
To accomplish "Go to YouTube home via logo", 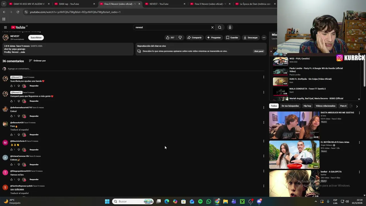I will click(18, 27).
